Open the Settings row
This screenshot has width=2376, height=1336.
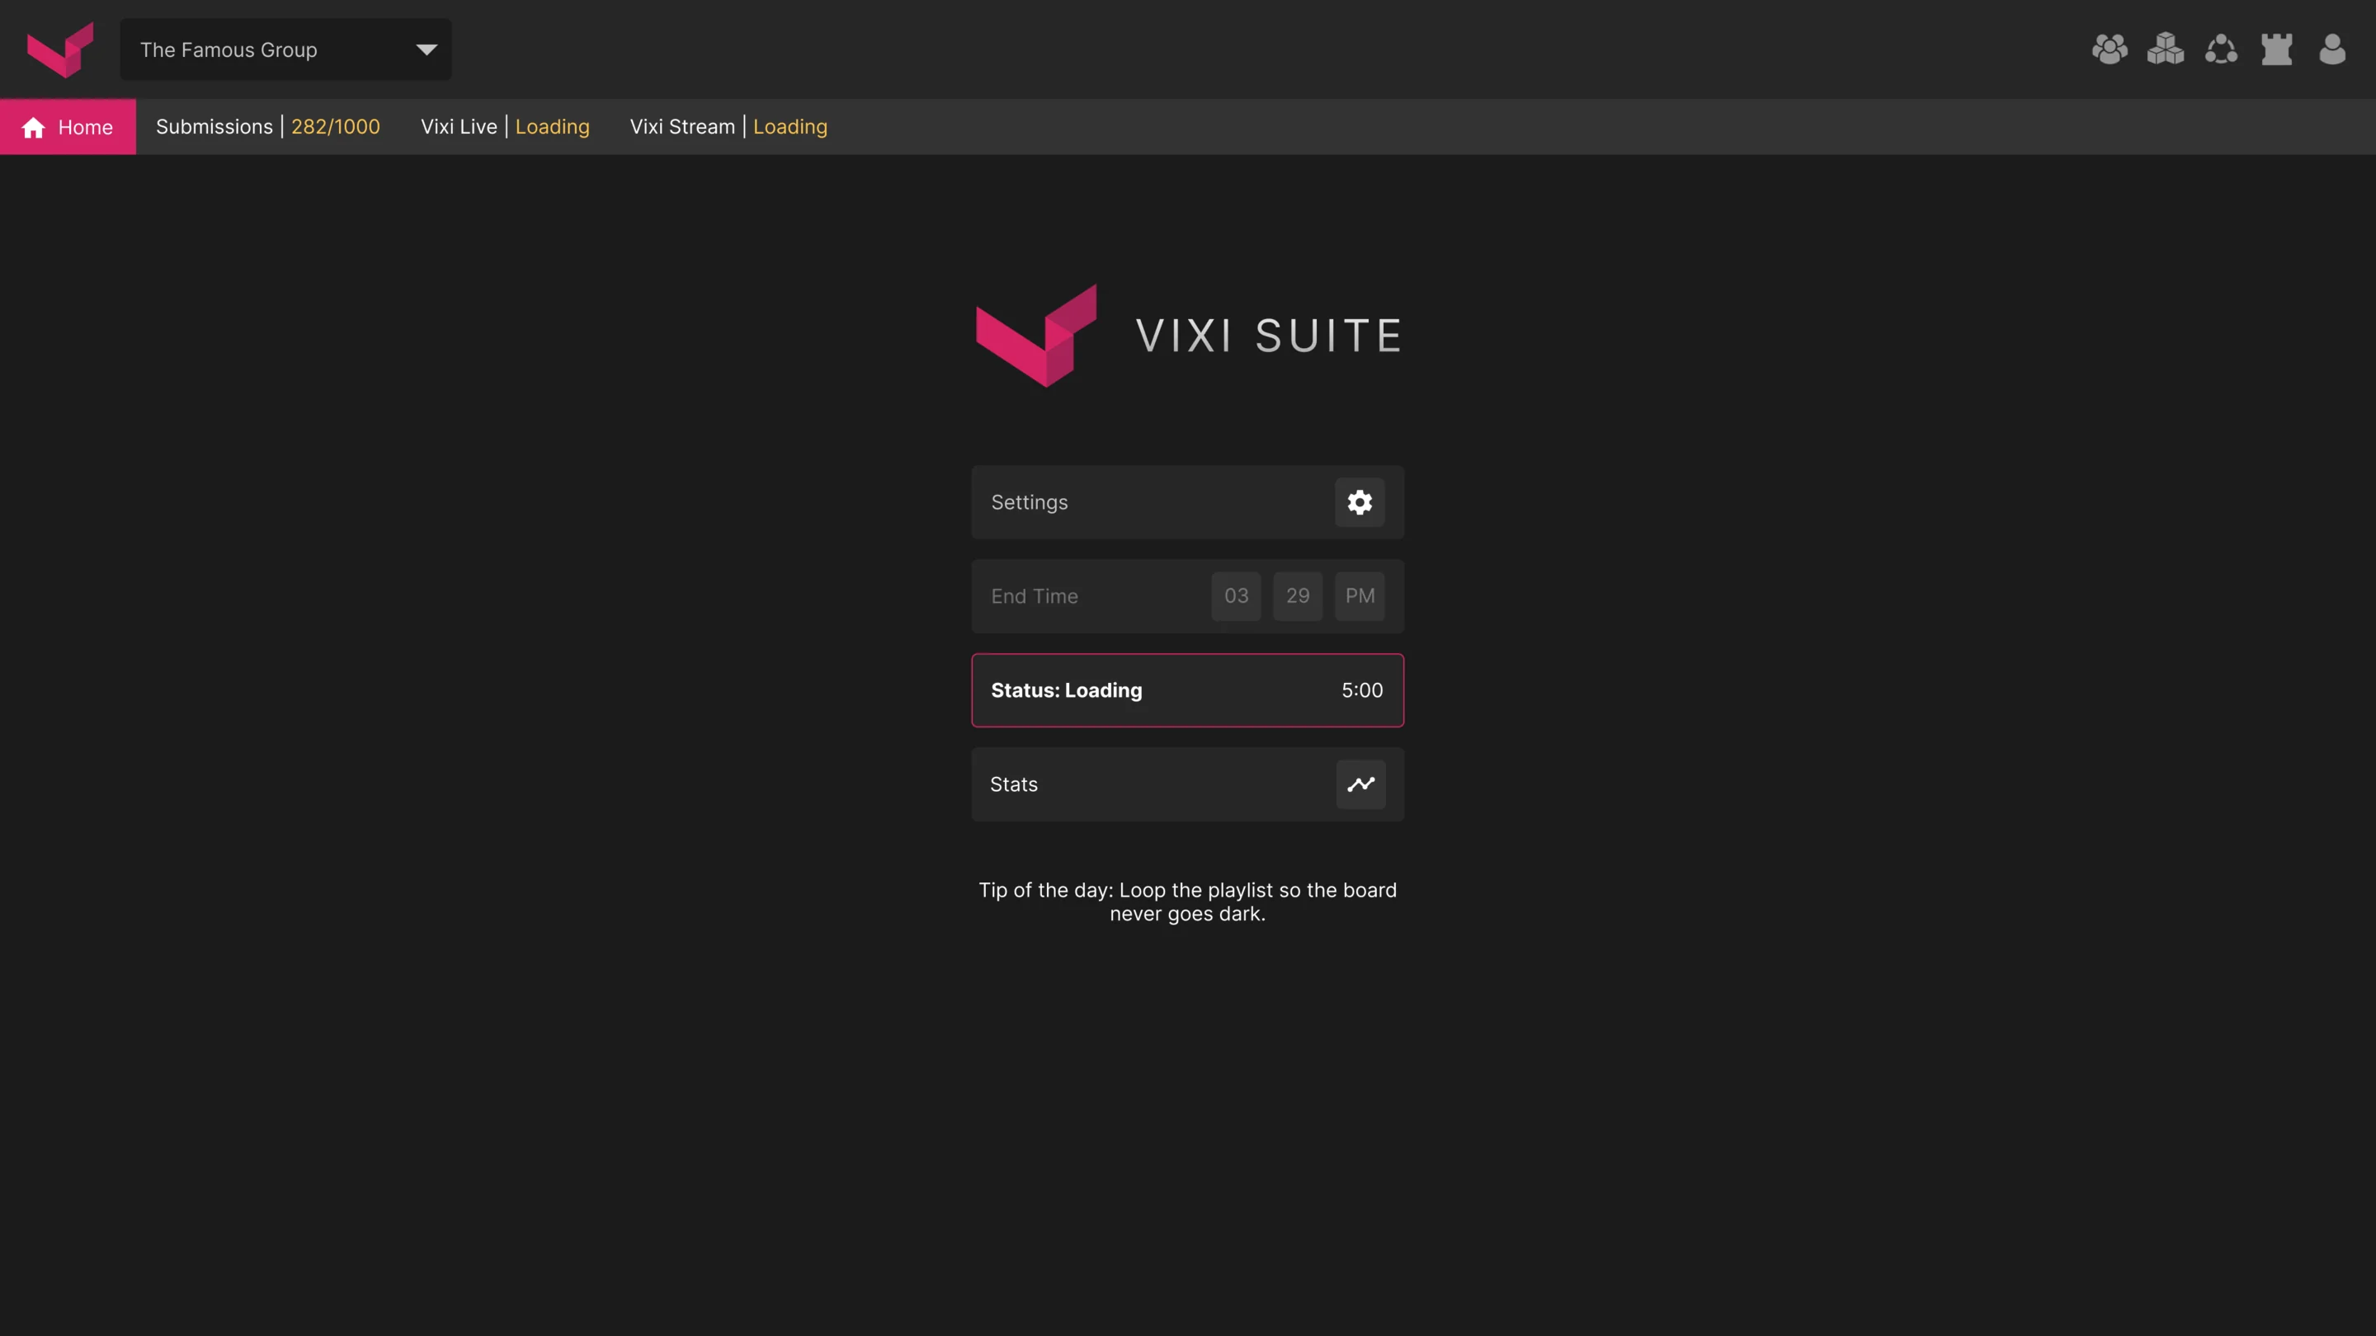click(1187, 502)
